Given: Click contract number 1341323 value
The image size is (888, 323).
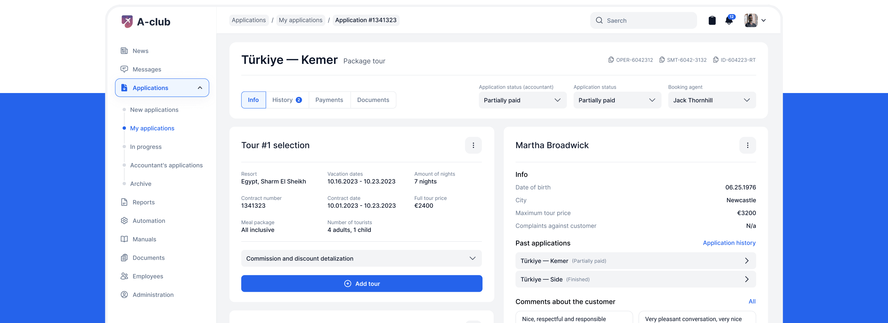Looking at the screenshot, I should pos(253,205).
